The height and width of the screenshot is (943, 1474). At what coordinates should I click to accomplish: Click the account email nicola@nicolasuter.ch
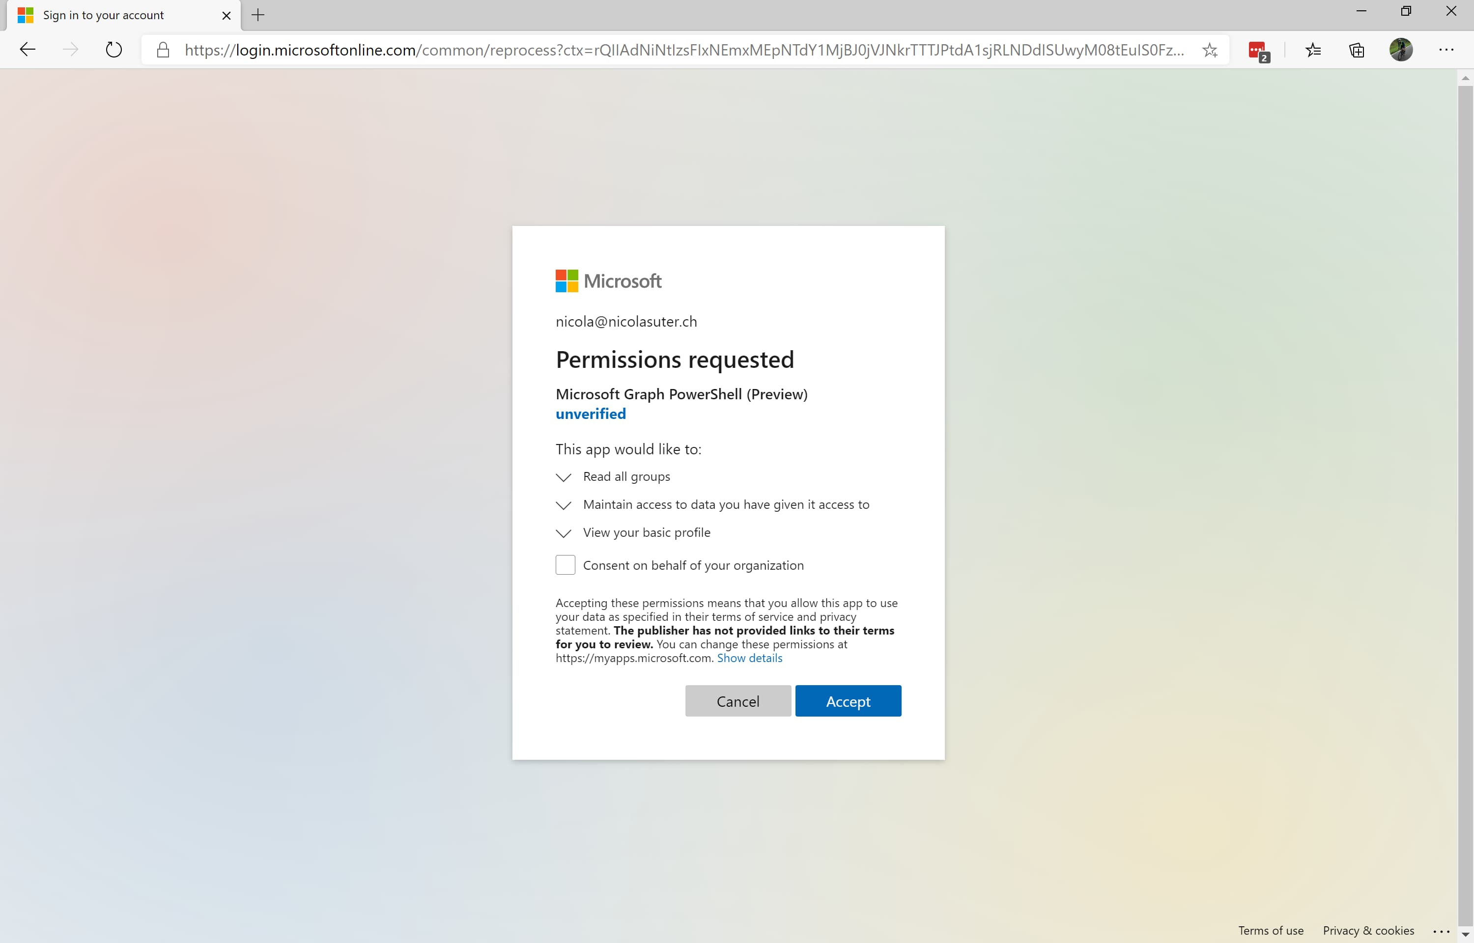[626, 322]
